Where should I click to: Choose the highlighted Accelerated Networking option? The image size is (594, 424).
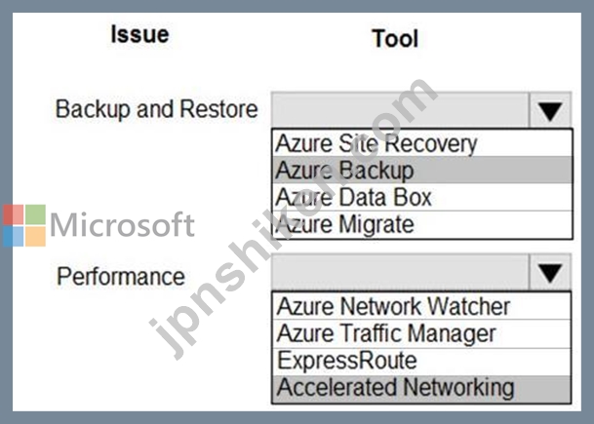coord(421,389)
